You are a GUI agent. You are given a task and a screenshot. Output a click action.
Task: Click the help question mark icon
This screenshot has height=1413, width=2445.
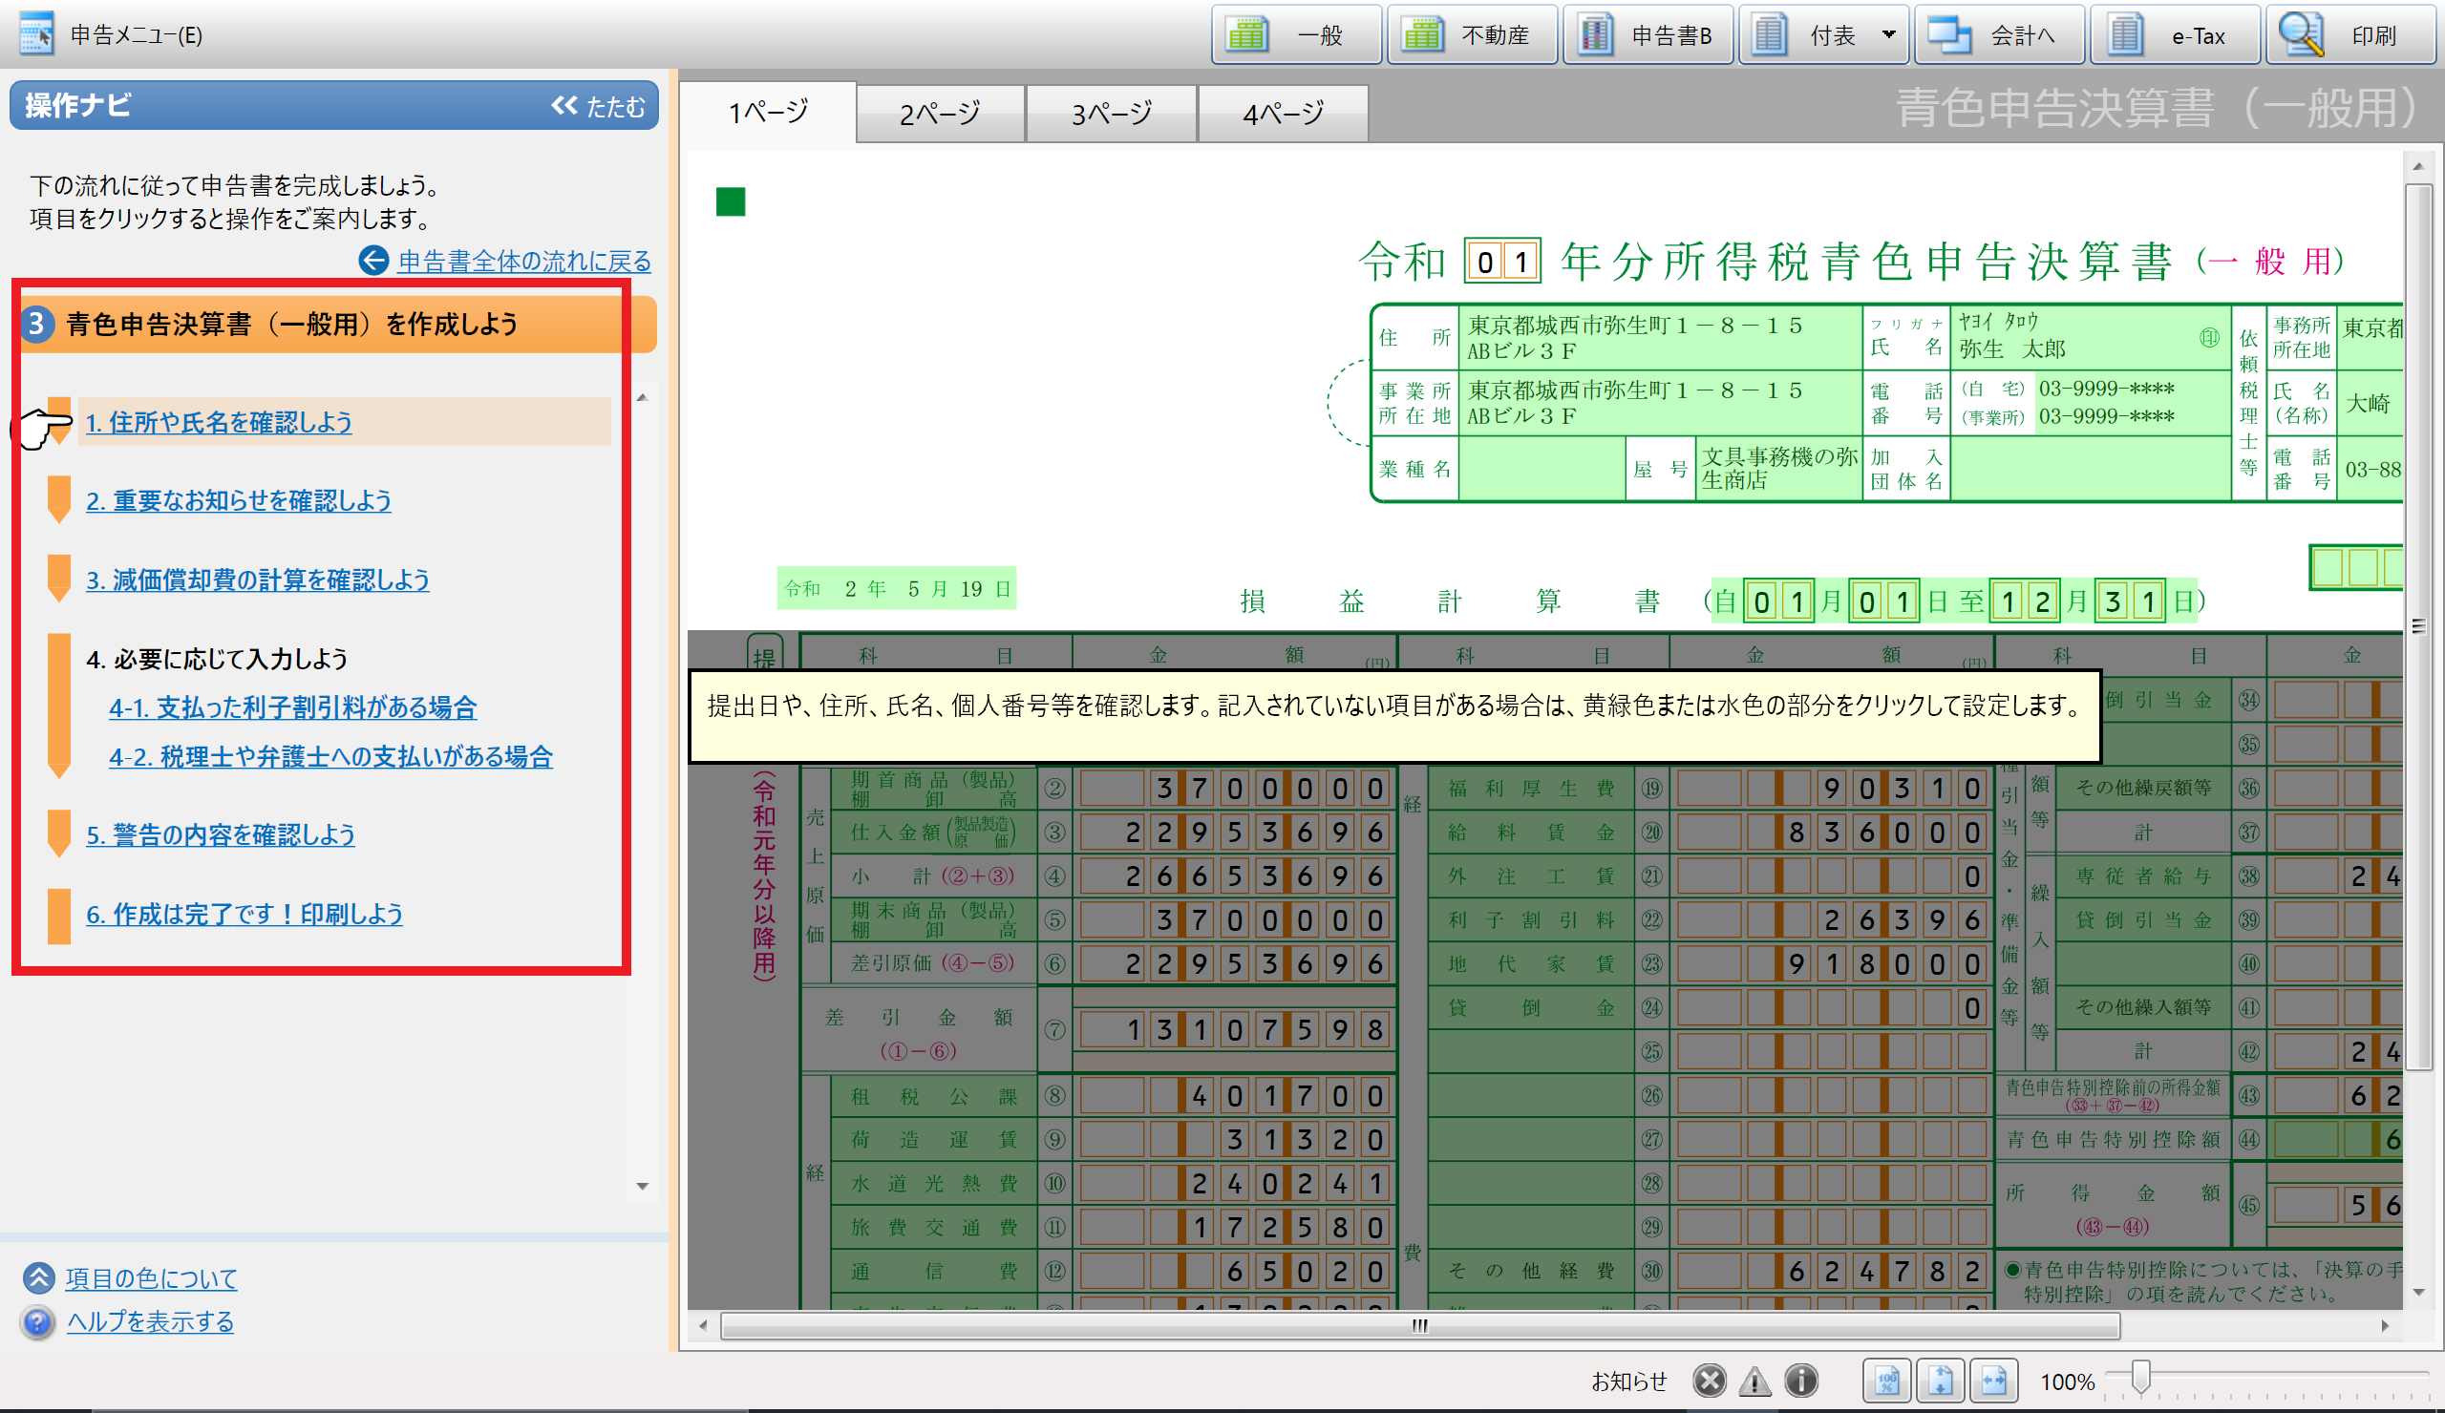click(x=39, y=1322)
